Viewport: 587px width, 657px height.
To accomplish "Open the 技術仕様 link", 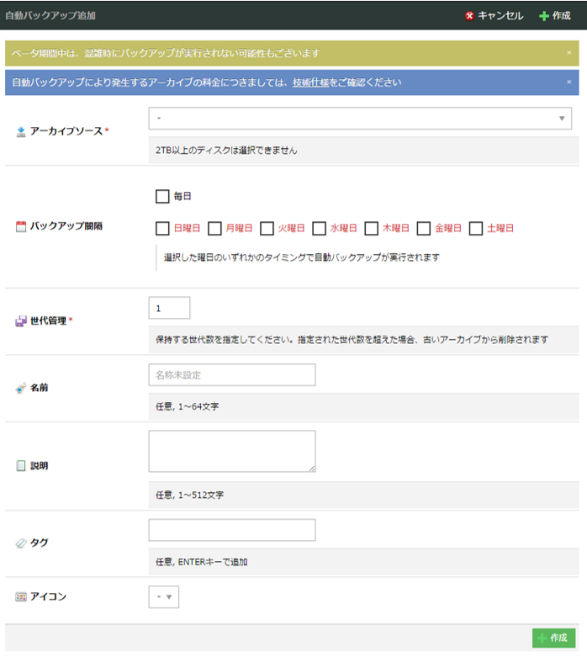I will click(x=311, y=82).
